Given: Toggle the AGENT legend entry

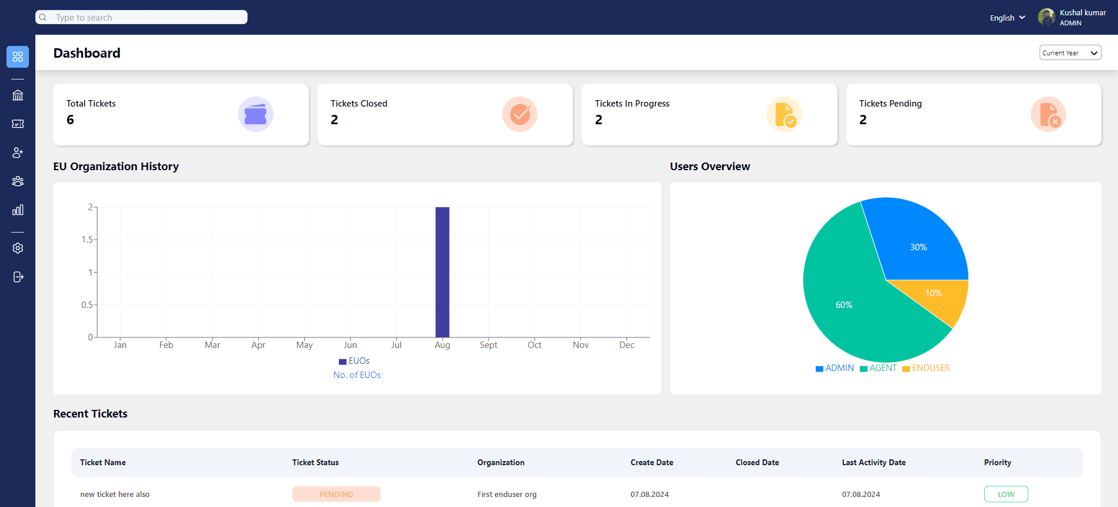Looking at the screenshot, I should [x=878, y=368].
